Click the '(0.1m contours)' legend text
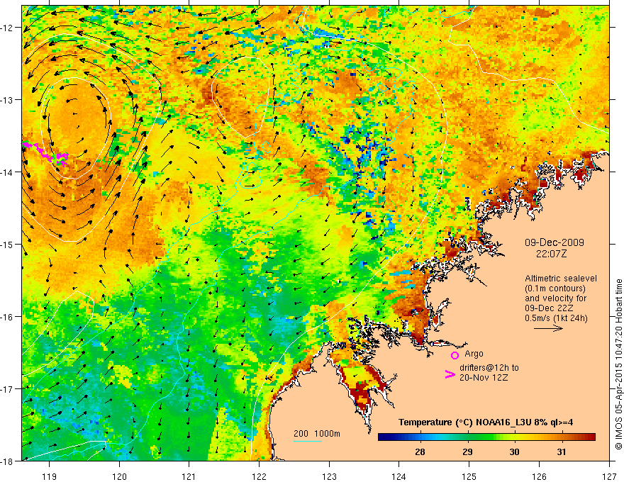Screen dimensions: 624x482 point(555,288)
